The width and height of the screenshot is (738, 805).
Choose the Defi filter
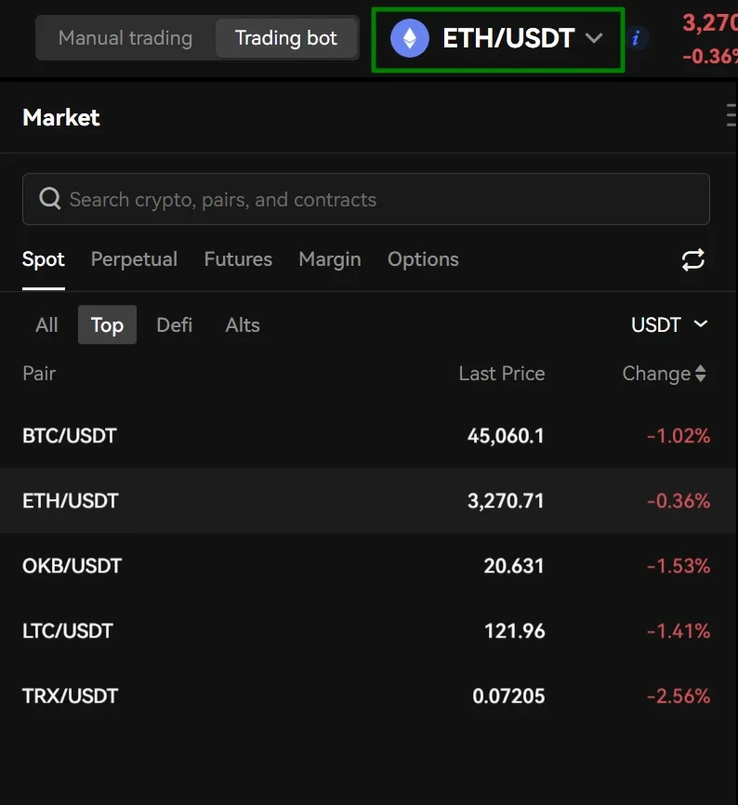175,325
